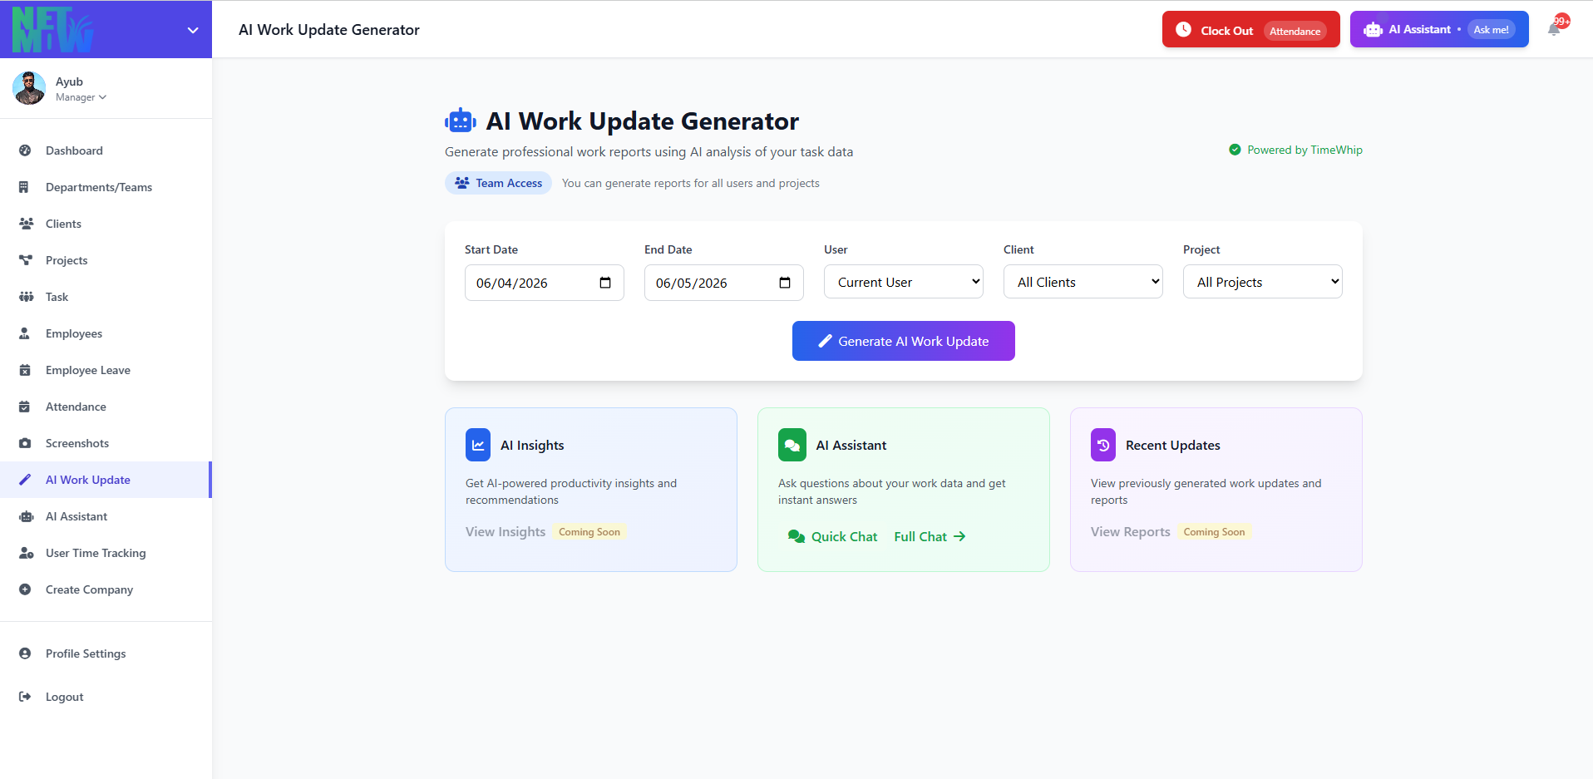1593x779 pixels.
Task: Click the Create Company menu item
Action: [106, 589]
